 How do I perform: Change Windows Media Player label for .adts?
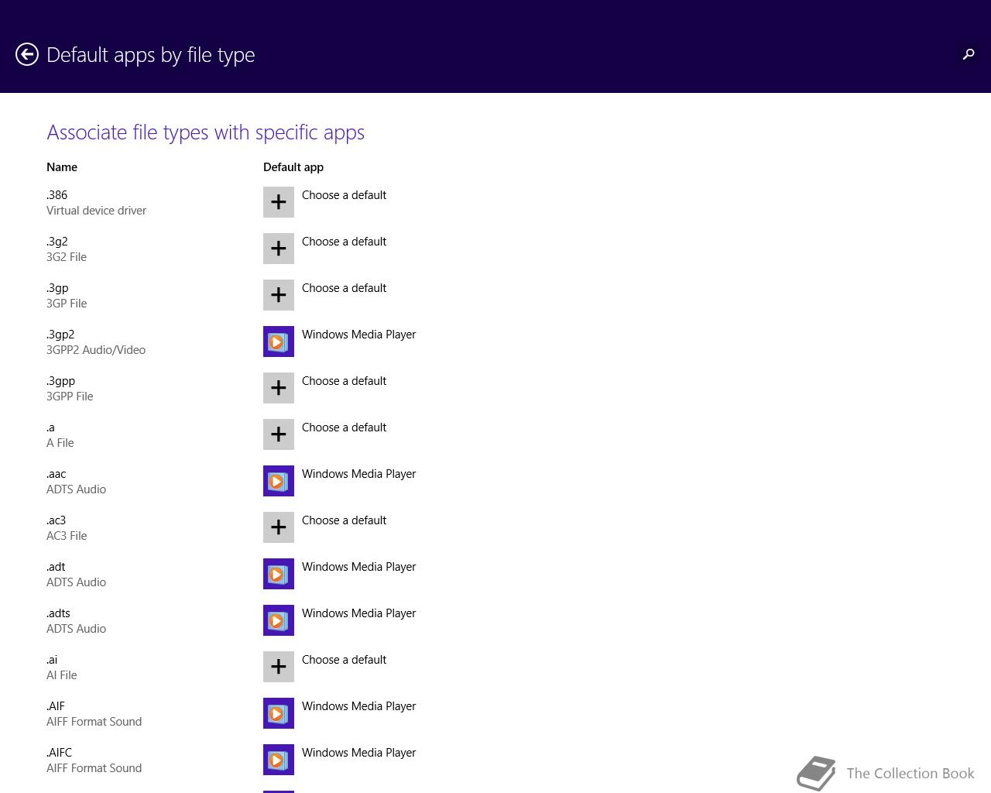pos(358,613)
